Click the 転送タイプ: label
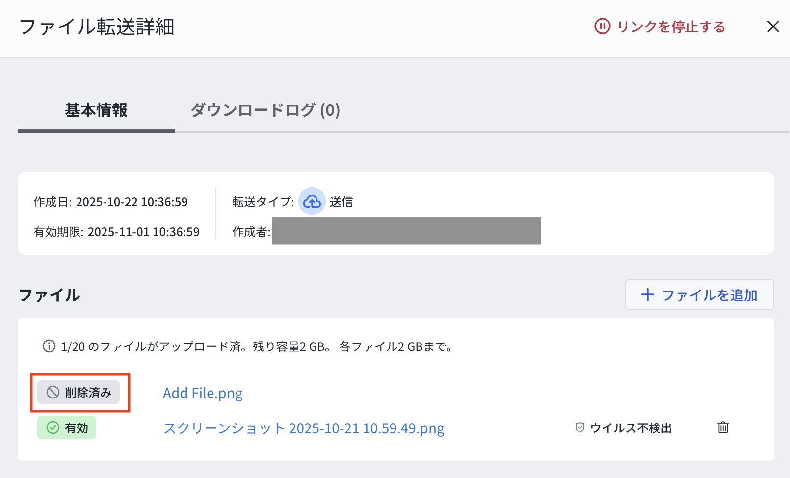Screen dimensions: 790x478 (263, 202)
